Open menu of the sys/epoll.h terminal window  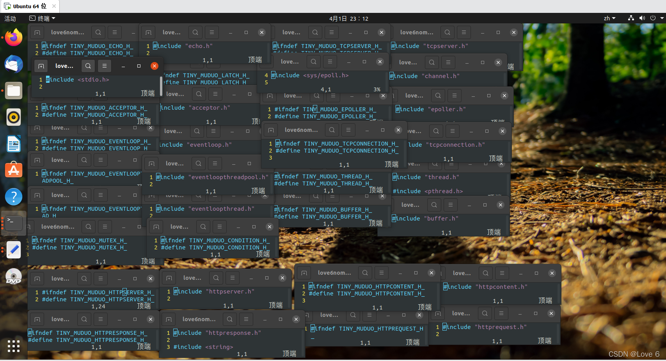[x=330, y=62]
